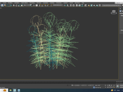
Task: Click Sign In button
Action: tap(118, 3)
